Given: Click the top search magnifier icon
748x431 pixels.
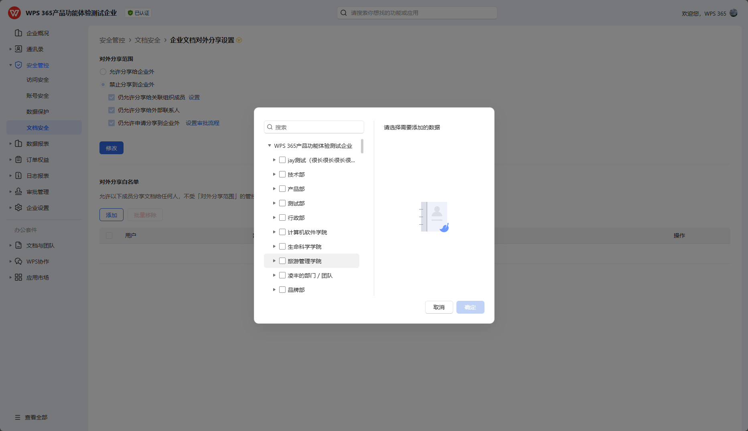Looking at the screenshot, I should click(x=344, y=13).
